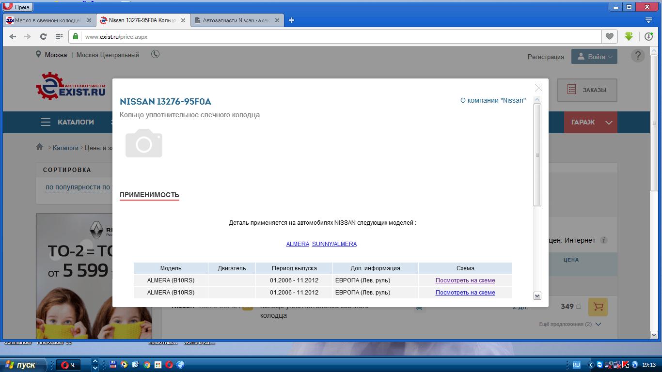This screenshot has height=372, width=662.
Task: Open the Регистрация link
Action: pos(546,57)
